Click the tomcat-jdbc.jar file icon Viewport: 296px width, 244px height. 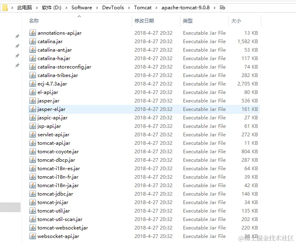33,194
